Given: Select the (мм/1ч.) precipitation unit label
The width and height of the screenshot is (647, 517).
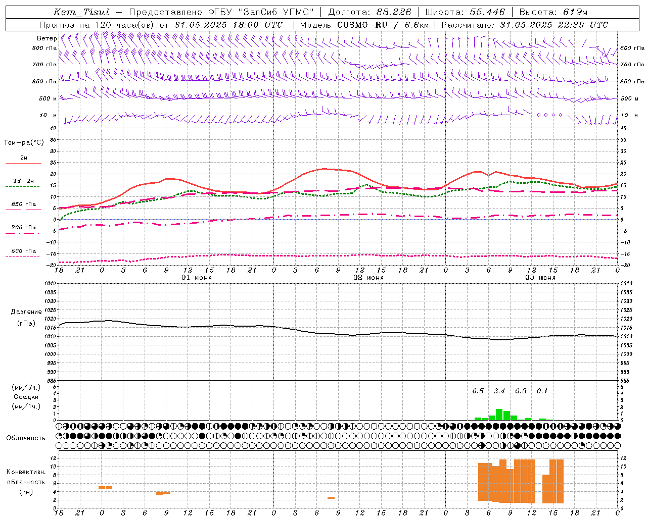Looking at the screenshot, I should (26, 406).
